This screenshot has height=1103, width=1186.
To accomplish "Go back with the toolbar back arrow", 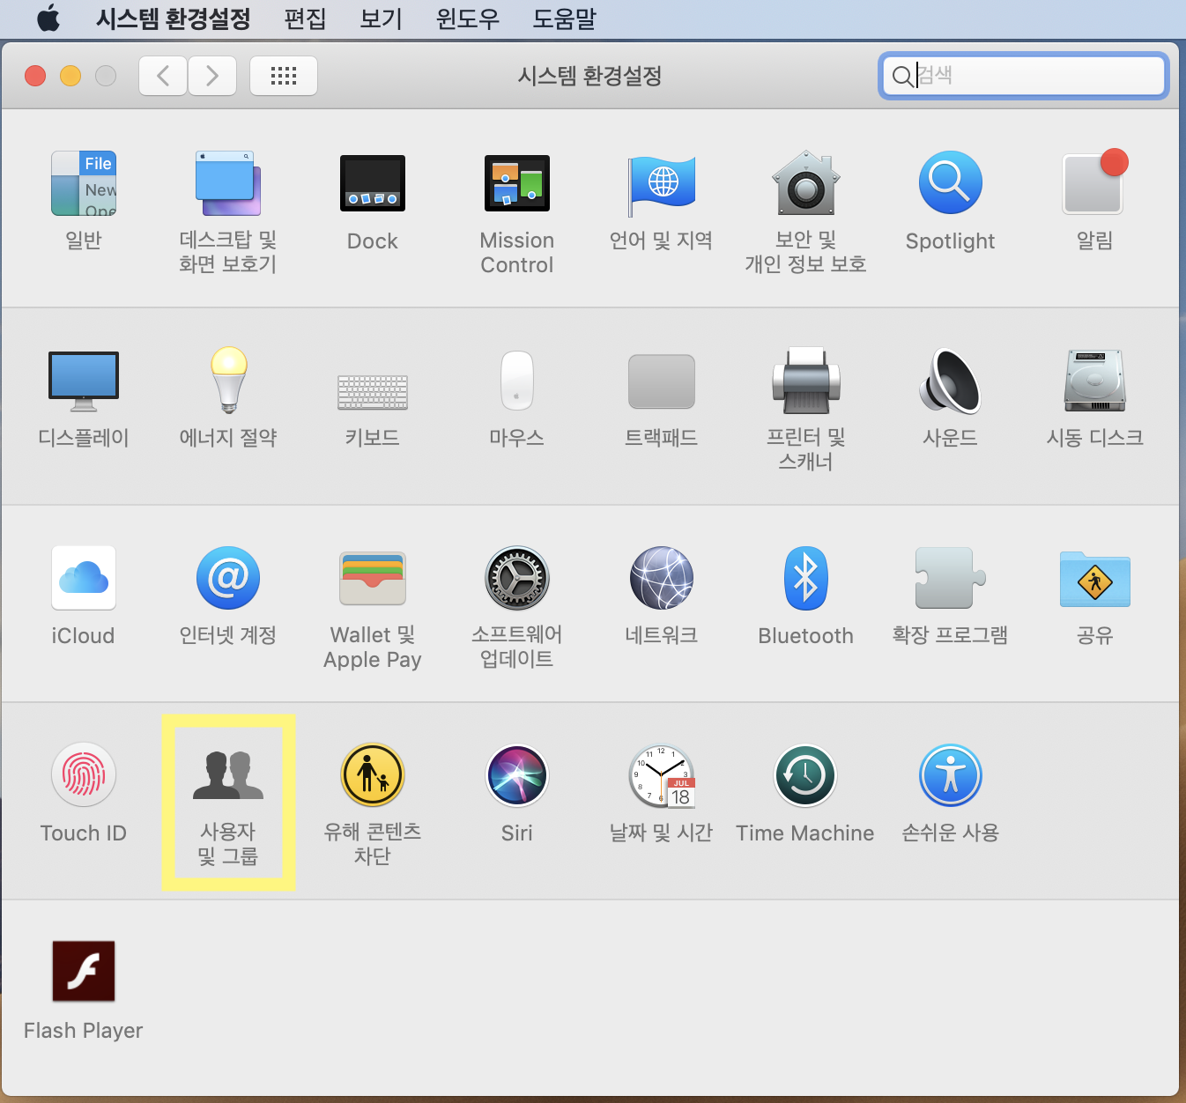I will pos(163,76).
